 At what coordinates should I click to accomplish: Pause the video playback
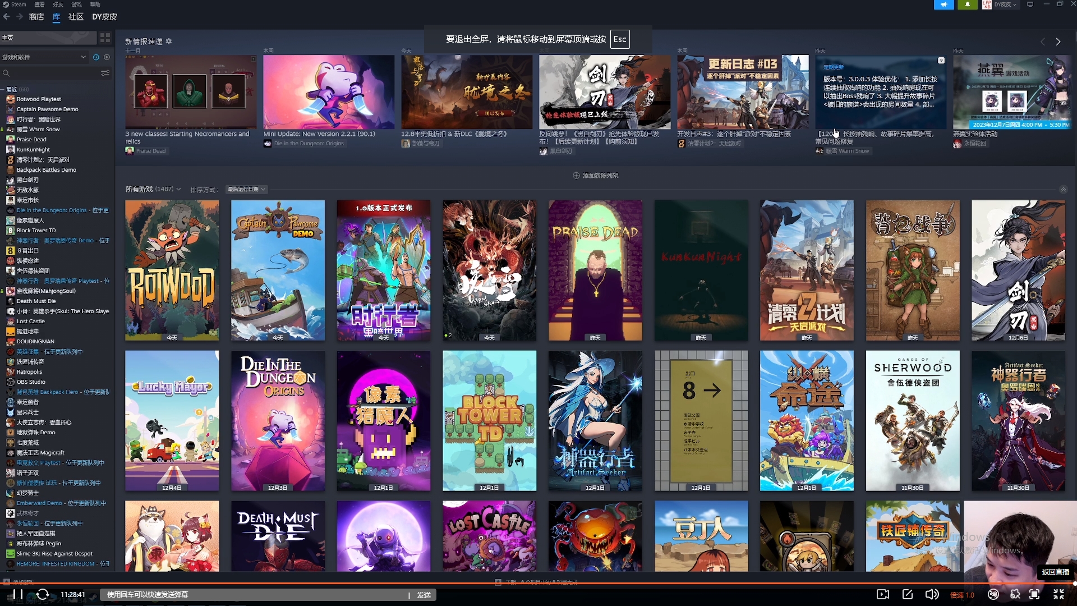[18, 594]
